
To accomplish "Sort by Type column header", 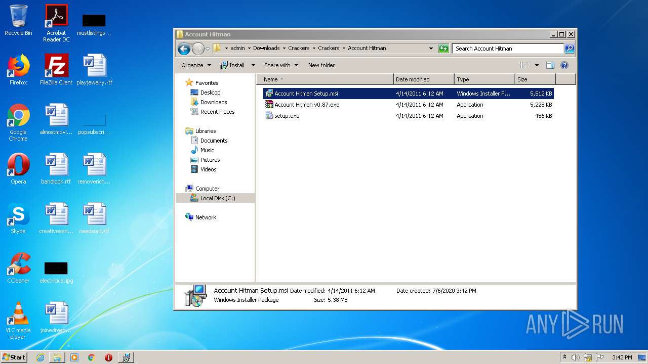I will 484,79.
